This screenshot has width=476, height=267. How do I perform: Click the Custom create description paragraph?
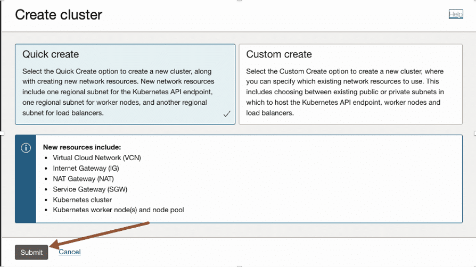[344, 92]
